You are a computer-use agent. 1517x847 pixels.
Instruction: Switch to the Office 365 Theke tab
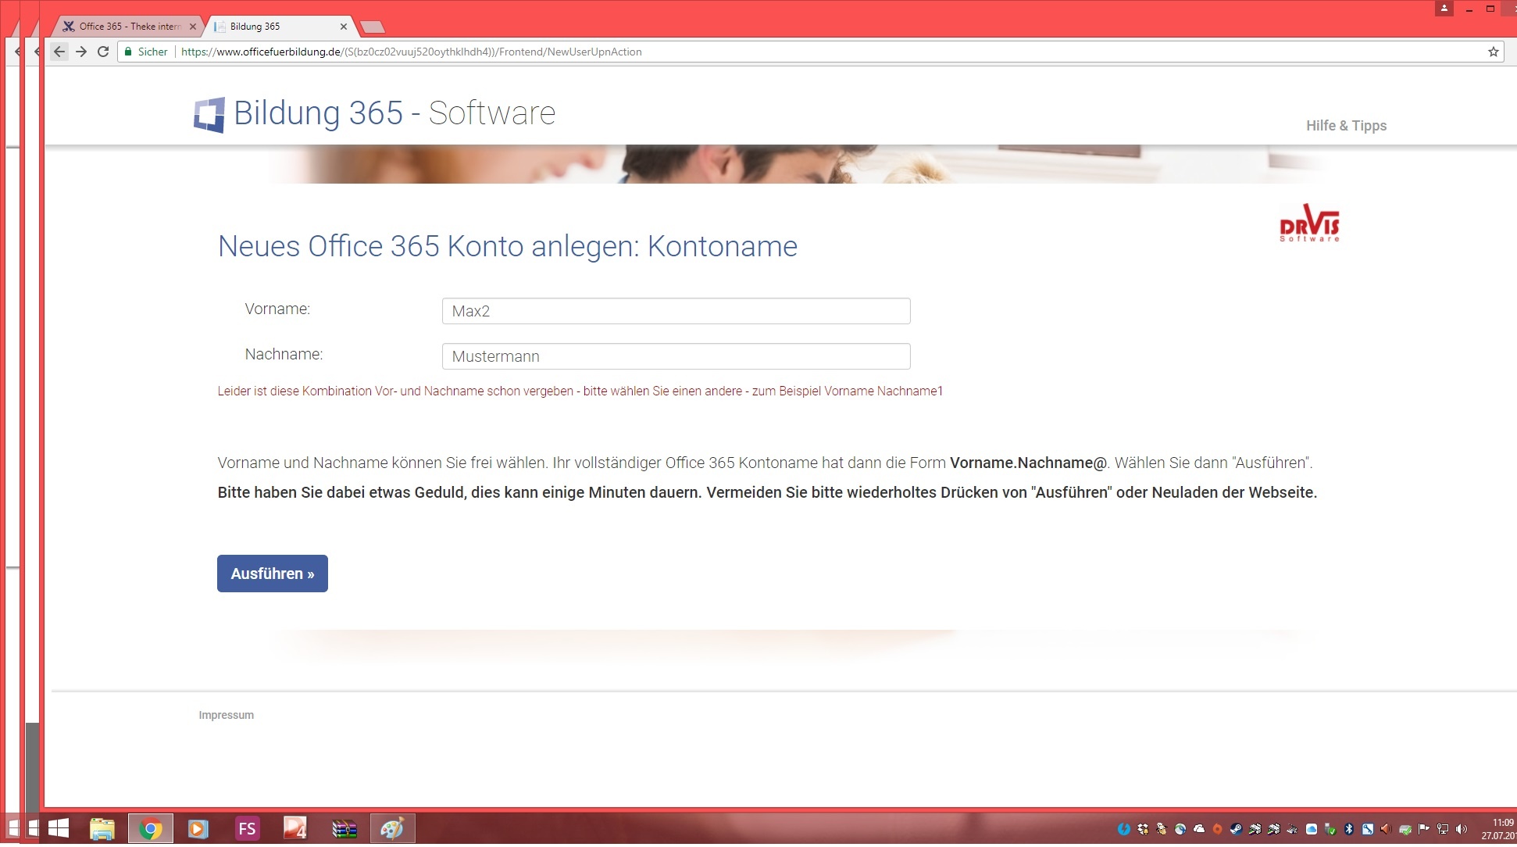(129, 26)
